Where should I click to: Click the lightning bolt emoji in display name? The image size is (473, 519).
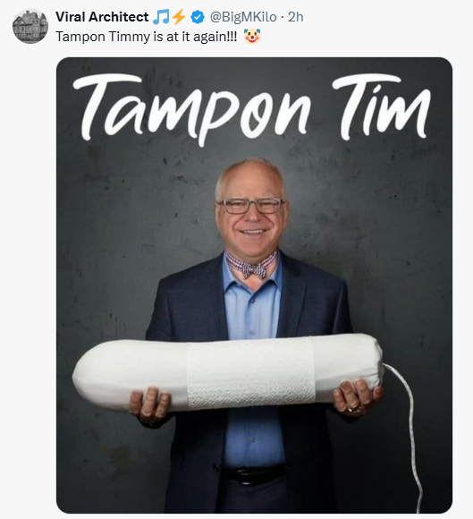pos(179,17)
